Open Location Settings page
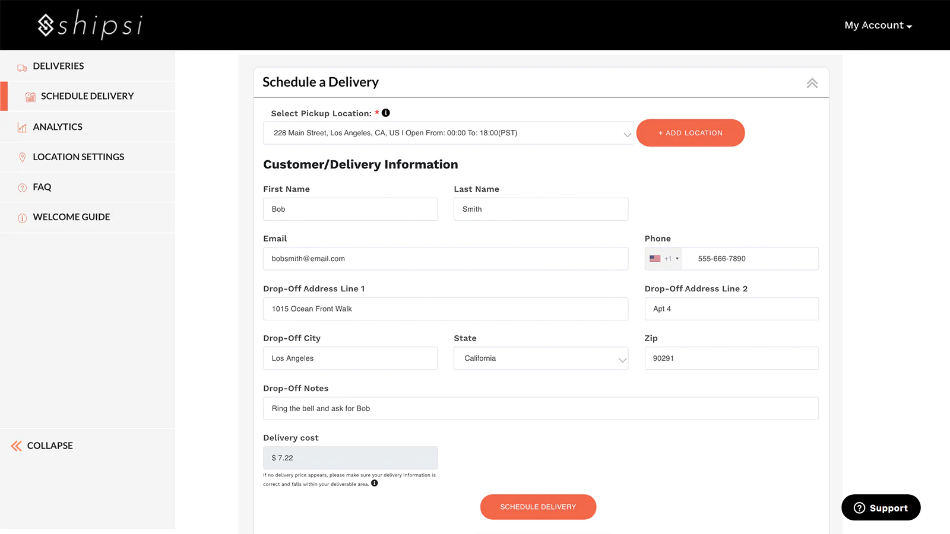The height and width of the screenshot is (534, 950). 87,157
